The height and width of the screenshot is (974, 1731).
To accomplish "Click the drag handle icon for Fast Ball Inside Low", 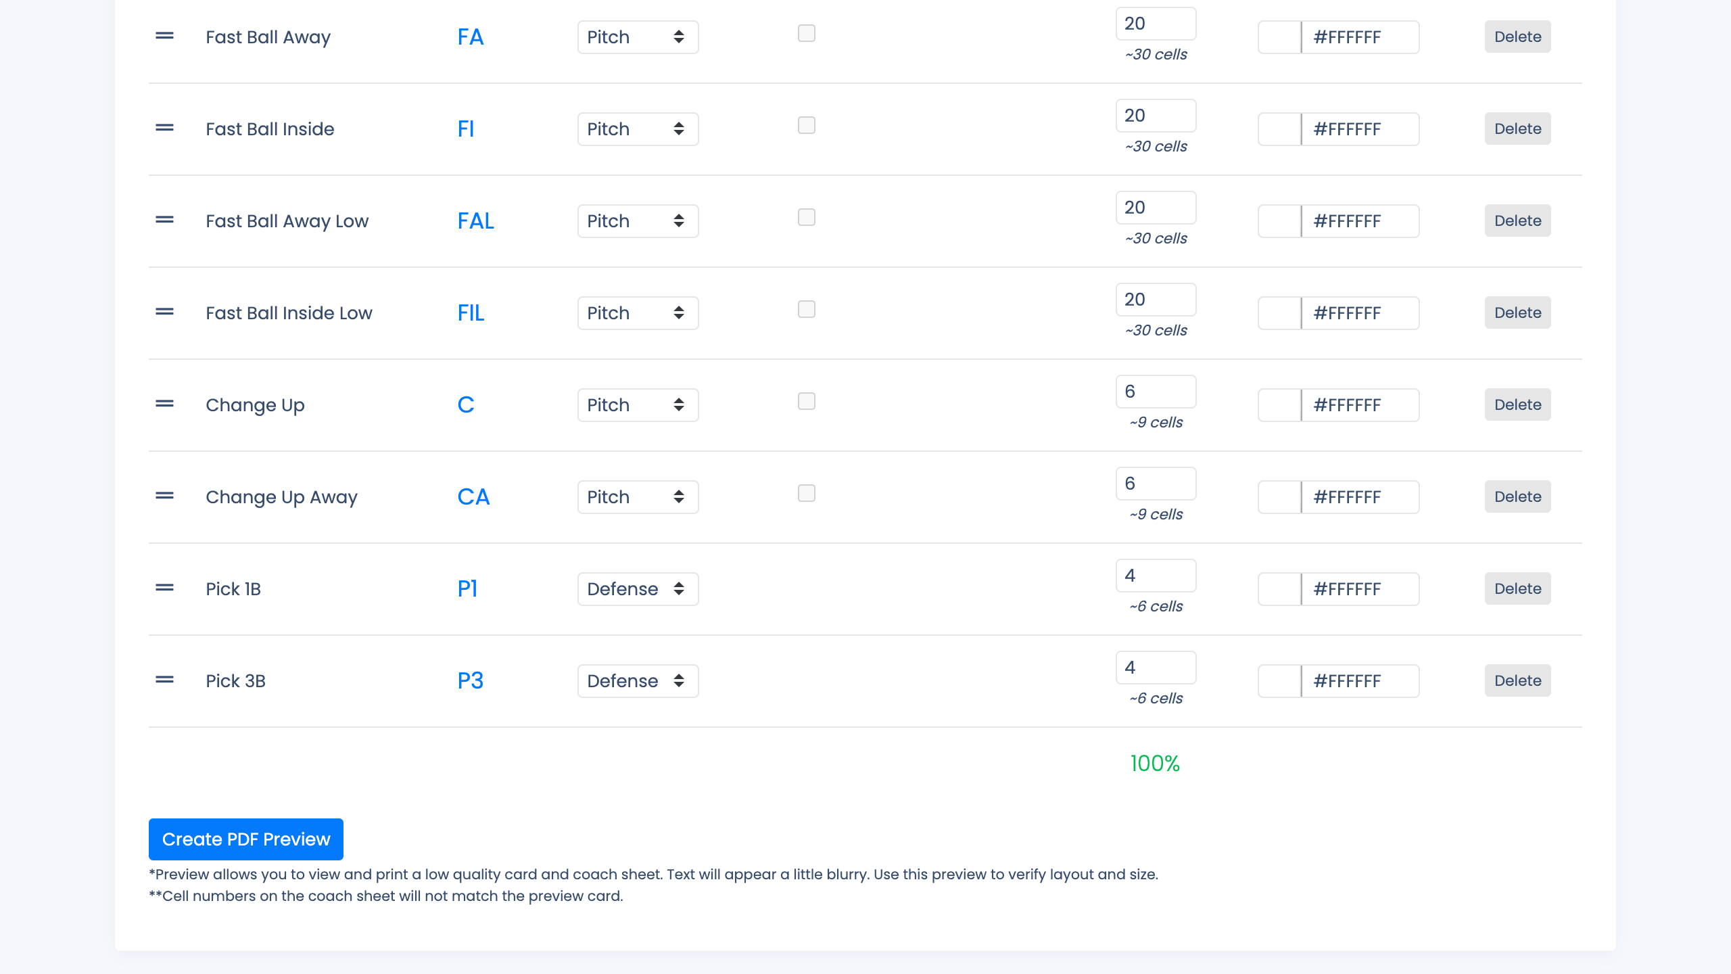I will tap(165, 312).
